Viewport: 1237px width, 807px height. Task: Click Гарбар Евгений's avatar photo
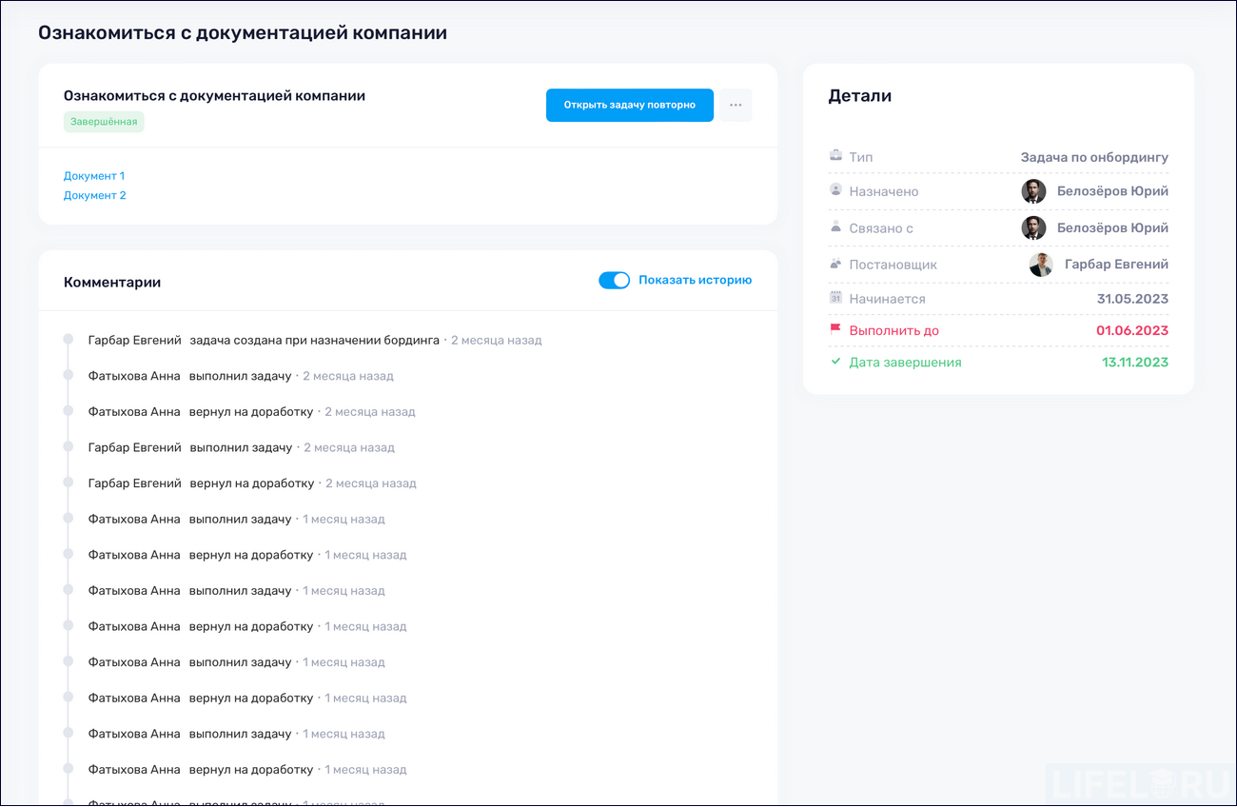[x=1041, y=265]
